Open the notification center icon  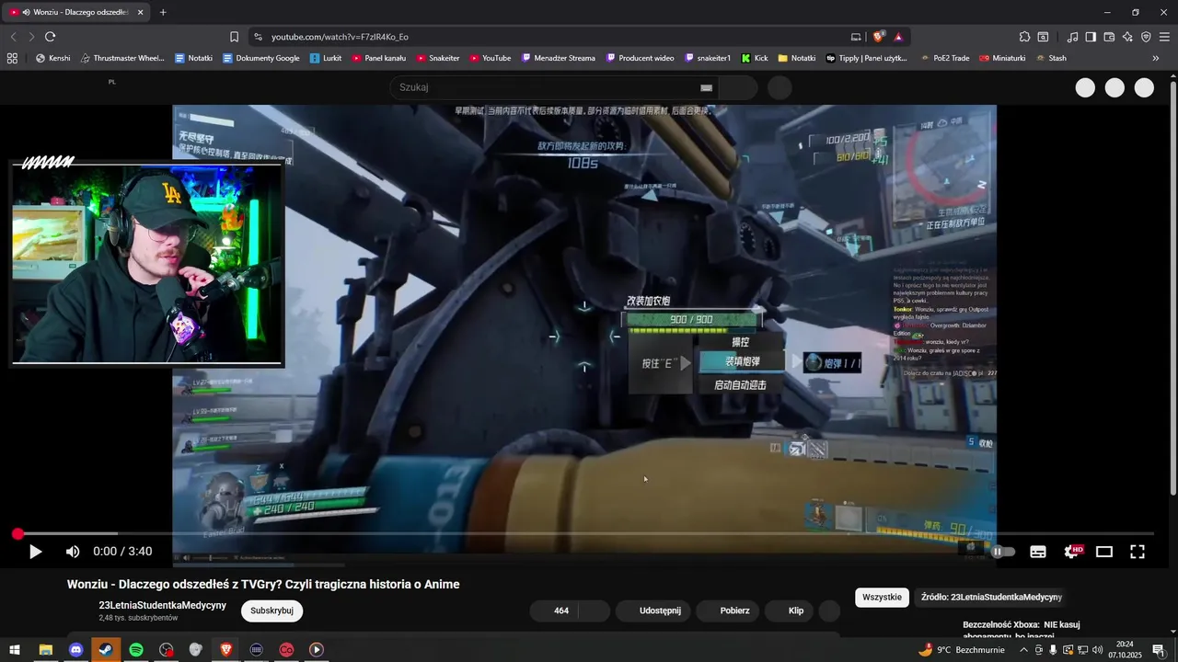(1159, 650)
